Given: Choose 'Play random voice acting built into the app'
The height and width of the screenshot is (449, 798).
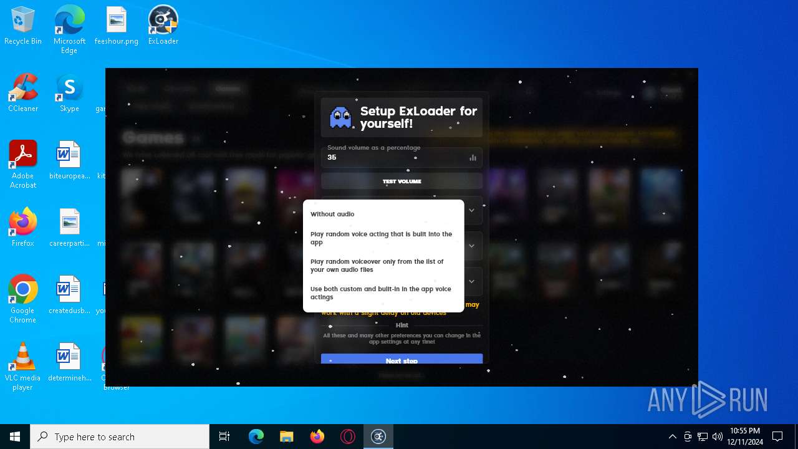Looking at the screenshot, I should click(383, 238).
